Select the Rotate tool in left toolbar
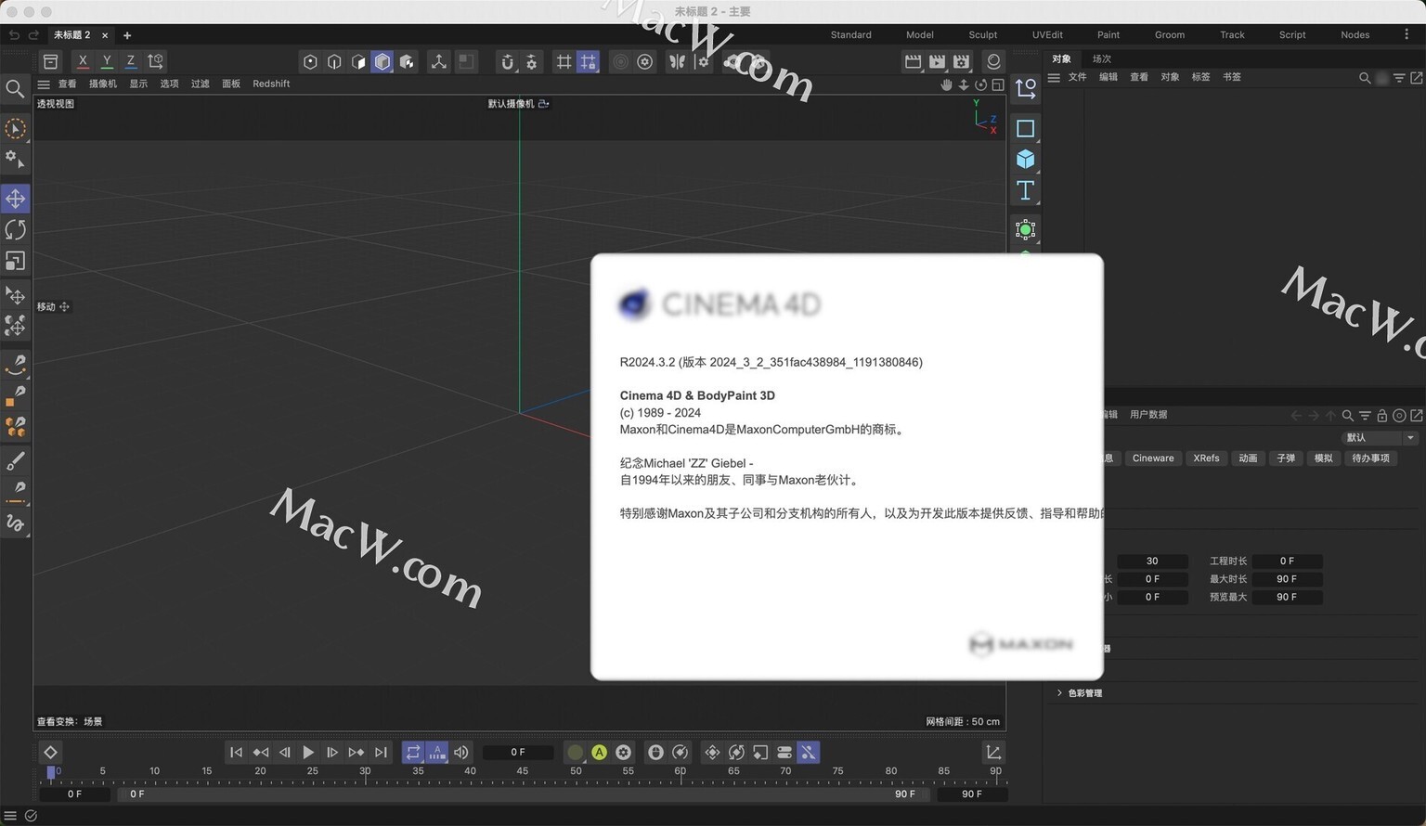The width and height of the screenshot is (1426, 826). click(16, 229)
